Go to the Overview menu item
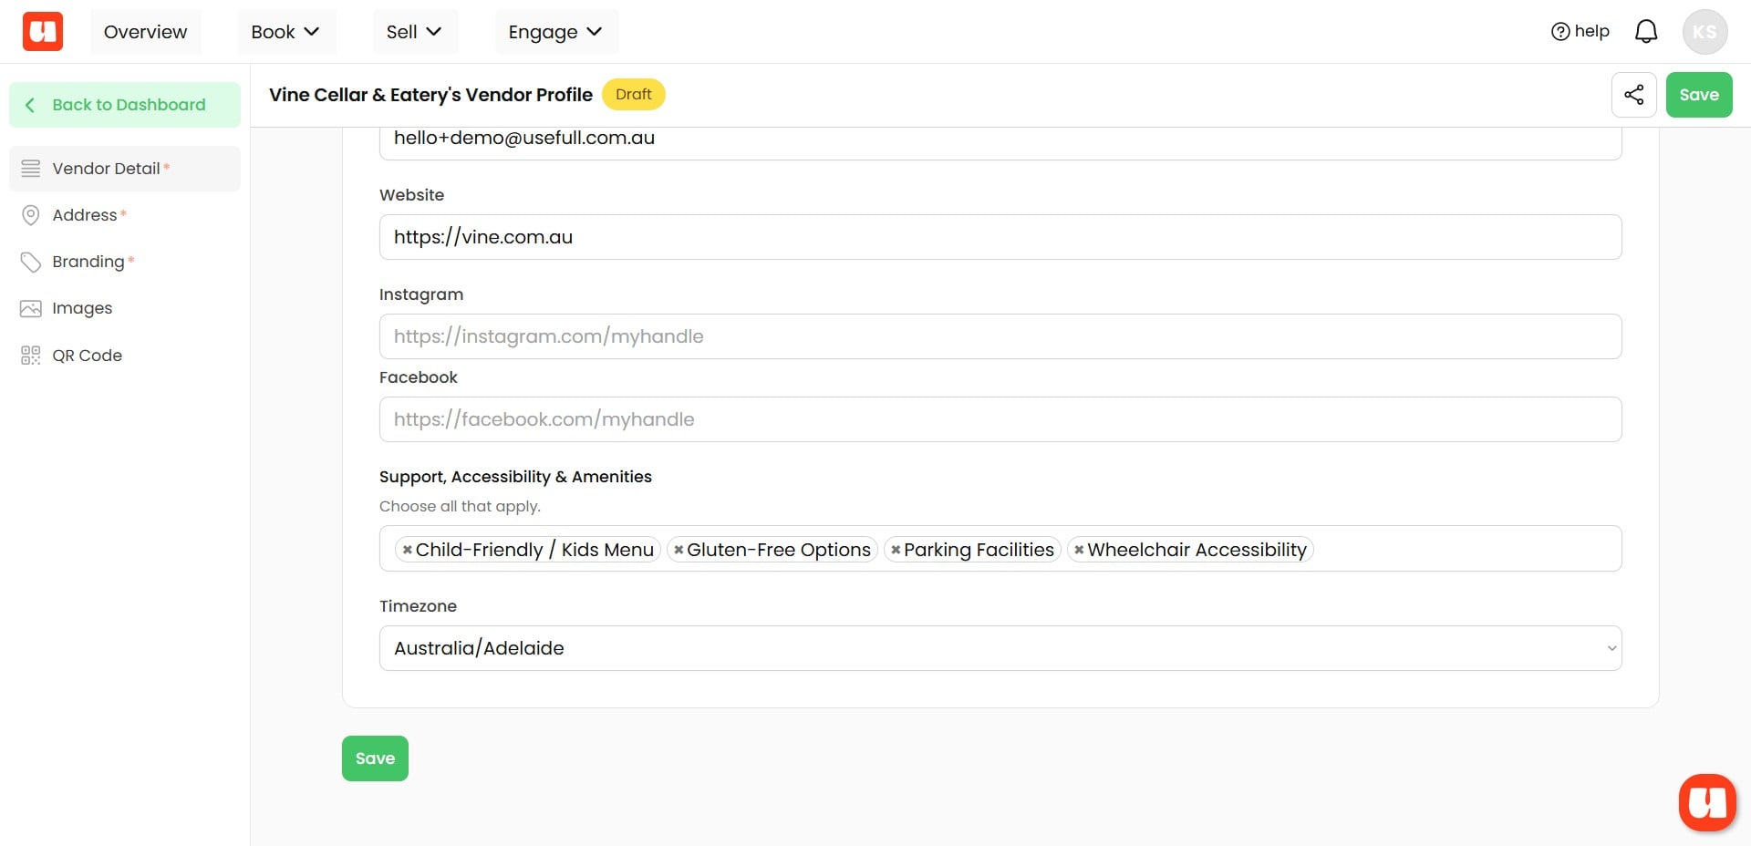The image size is (1751, 846). (145, 32)
